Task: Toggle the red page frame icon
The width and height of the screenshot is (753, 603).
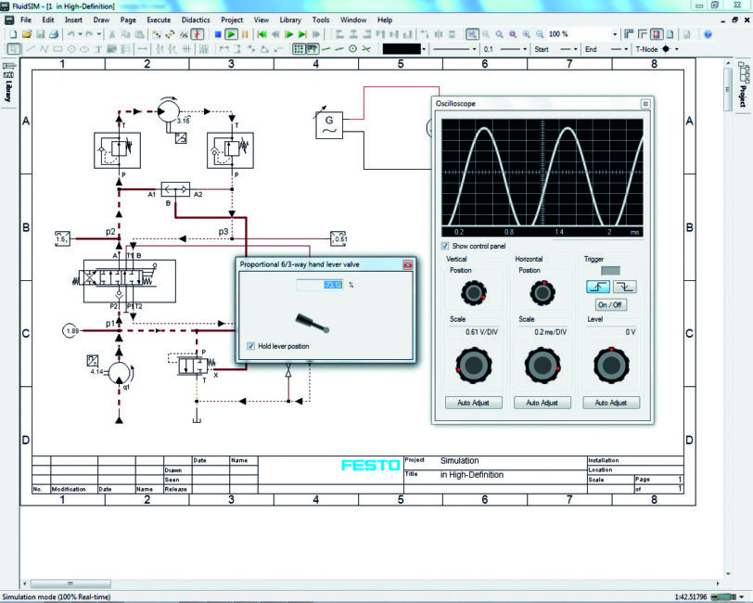Action: pyautogui.click(x=657, y=34)
